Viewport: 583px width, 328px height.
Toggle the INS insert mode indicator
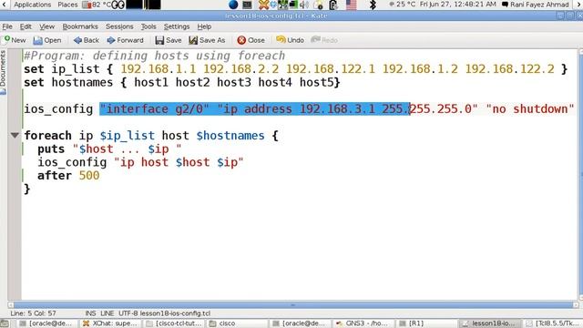coord(90,313)
